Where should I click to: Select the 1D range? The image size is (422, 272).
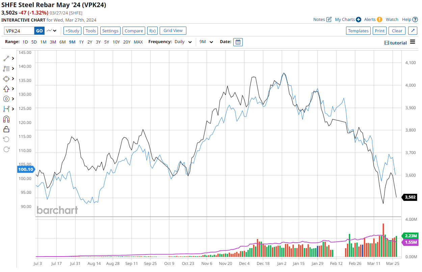[x=25, y=42]
